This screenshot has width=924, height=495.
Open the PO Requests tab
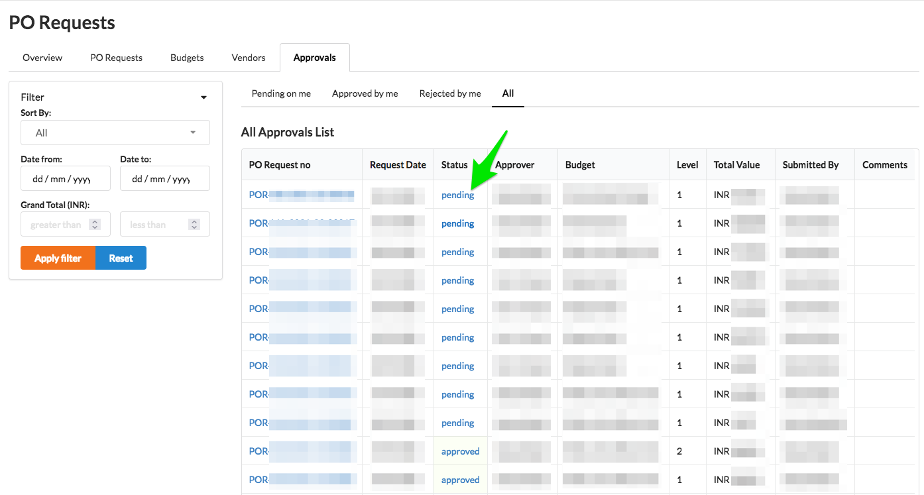(x=116, y=58)
